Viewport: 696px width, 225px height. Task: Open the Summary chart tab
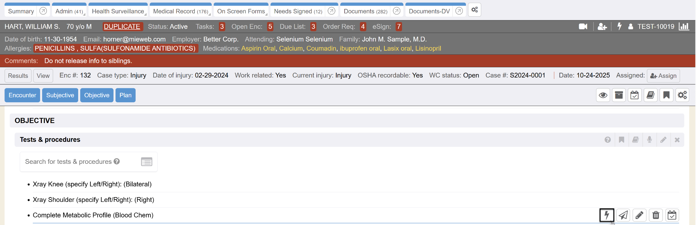(21, 11)
